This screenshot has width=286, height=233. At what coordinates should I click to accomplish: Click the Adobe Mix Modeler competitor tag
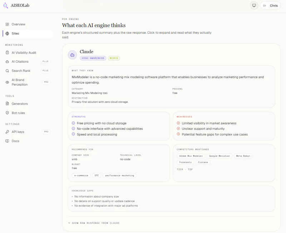(x=191, y=156)
